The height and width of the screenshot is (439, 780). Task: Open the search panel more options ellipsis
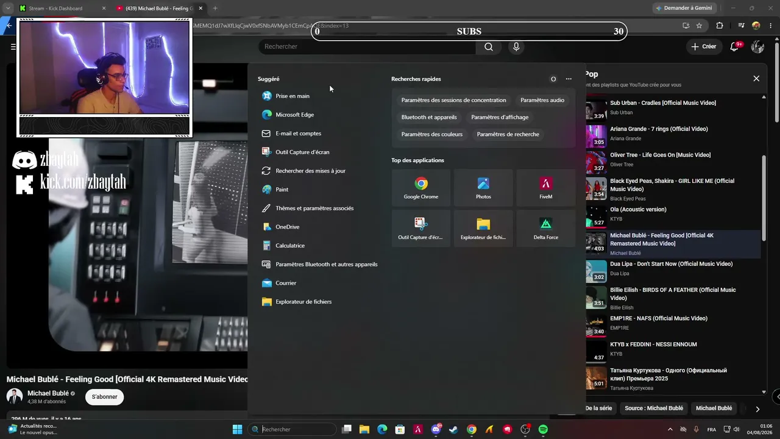click(x=569, y=79)
